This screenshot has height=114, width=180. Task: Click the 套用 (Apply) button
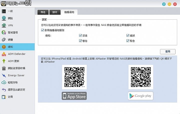click(x=168, y=52)
